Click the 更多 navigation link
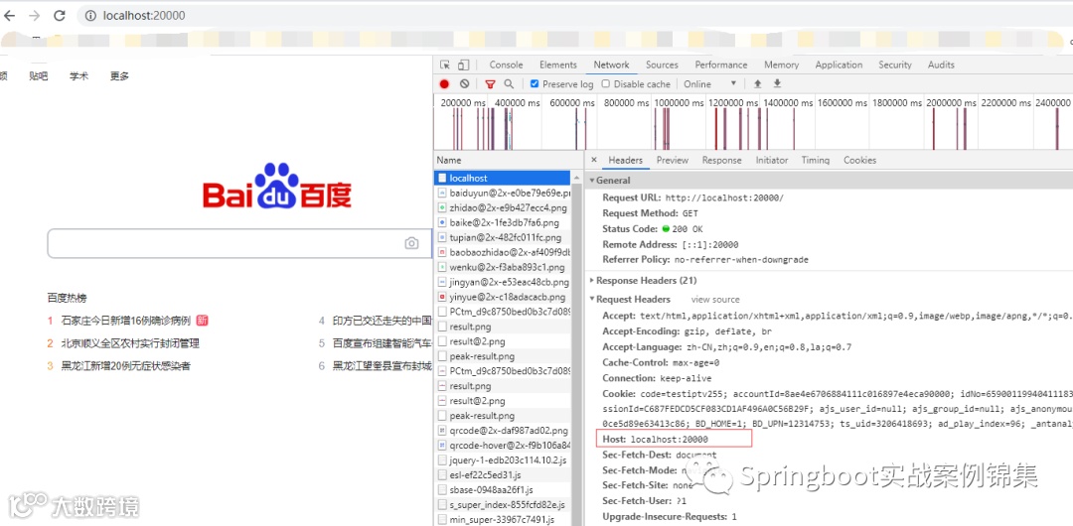This screenshot has width=1073, height=526. click(x=120, y=76)
